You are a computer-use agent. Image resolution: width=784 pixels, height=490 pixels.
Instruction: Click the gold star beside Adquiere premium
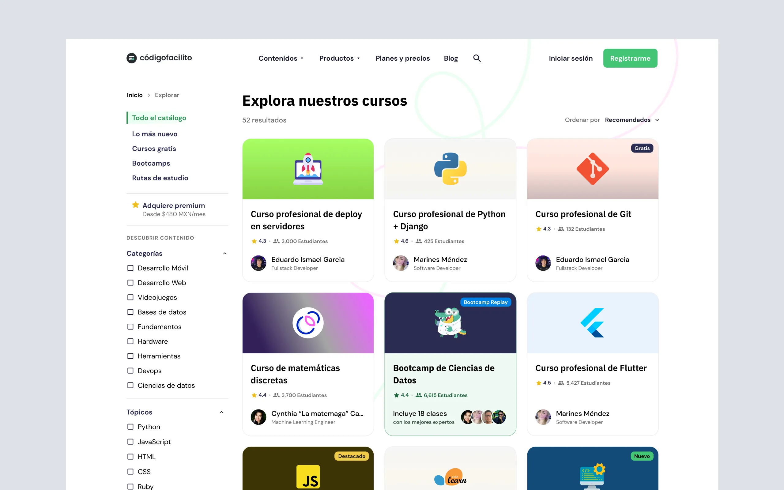135,205
